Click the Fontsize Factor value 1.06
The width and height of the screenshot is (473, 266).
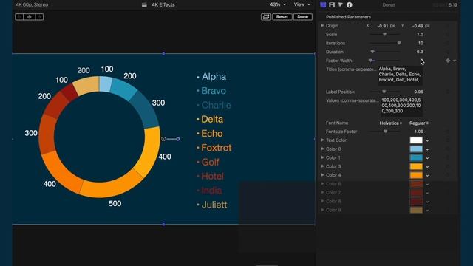point(419,132)
